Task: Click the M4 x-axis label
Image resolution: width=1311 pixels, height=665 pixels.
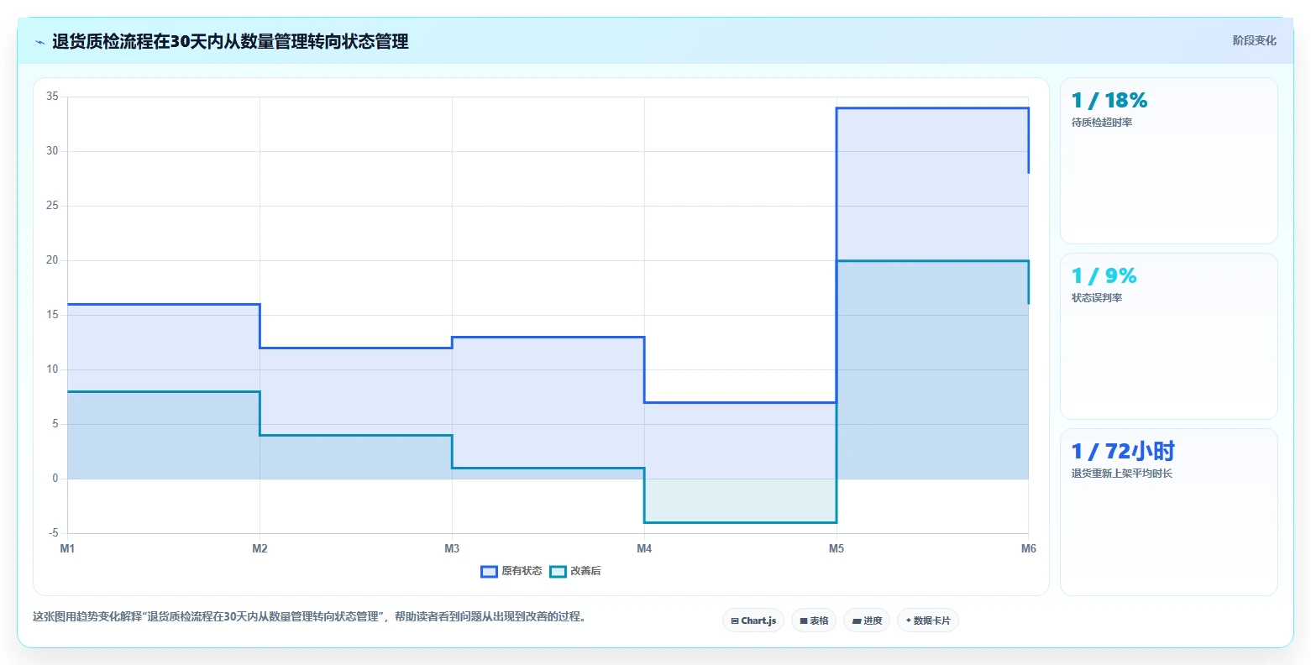Action: click(x=644, y=548)
